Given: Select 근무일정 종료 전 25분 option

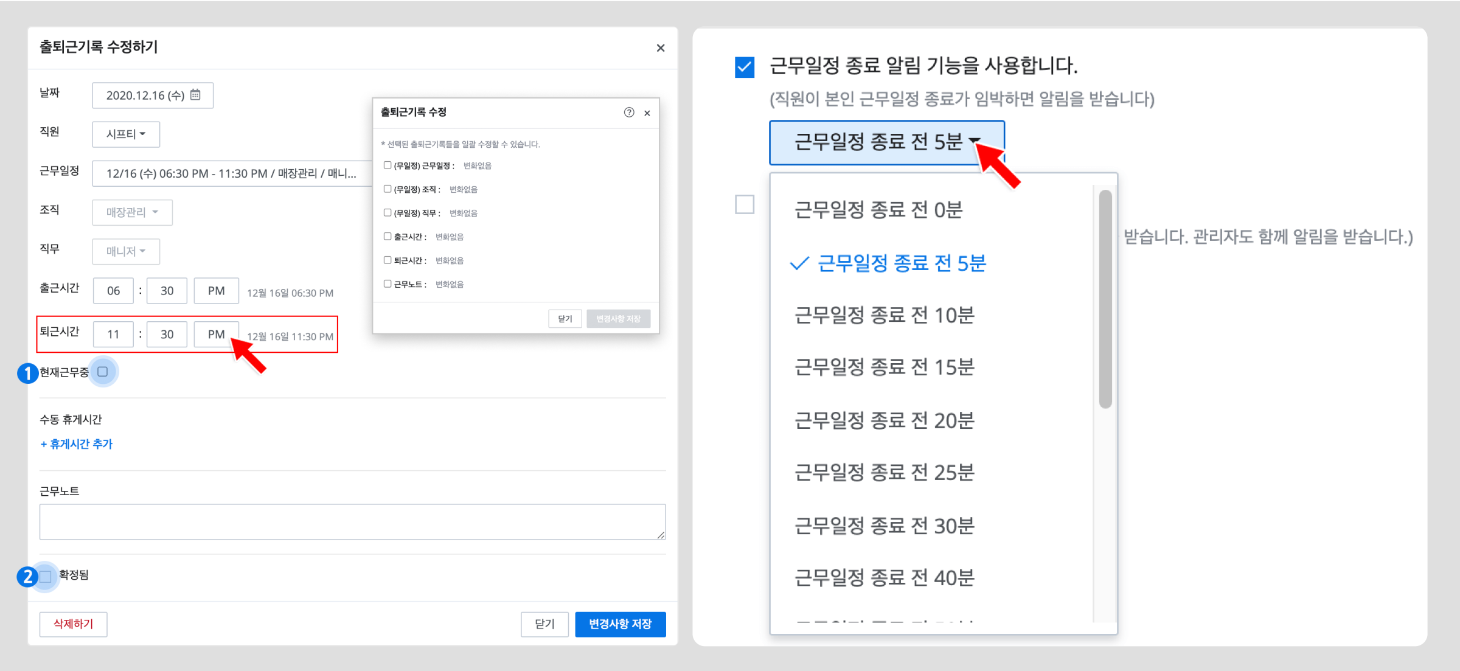Looking at the screenshot, I should [x=885, y=473].
